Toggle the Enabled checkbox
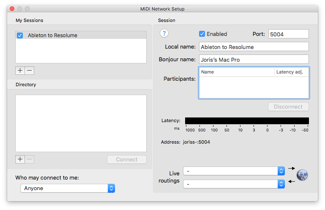The height and width of the screenshot is (210, 325). (202, 34)
